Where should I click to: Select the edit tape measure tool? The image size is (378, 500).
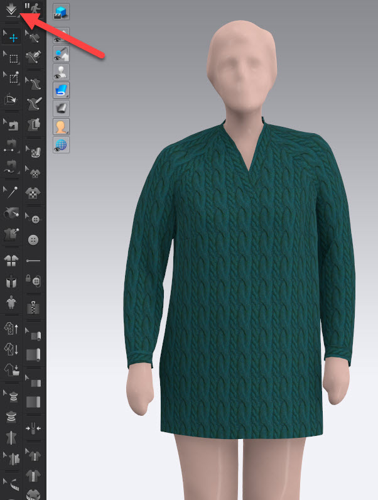[11, 485]
